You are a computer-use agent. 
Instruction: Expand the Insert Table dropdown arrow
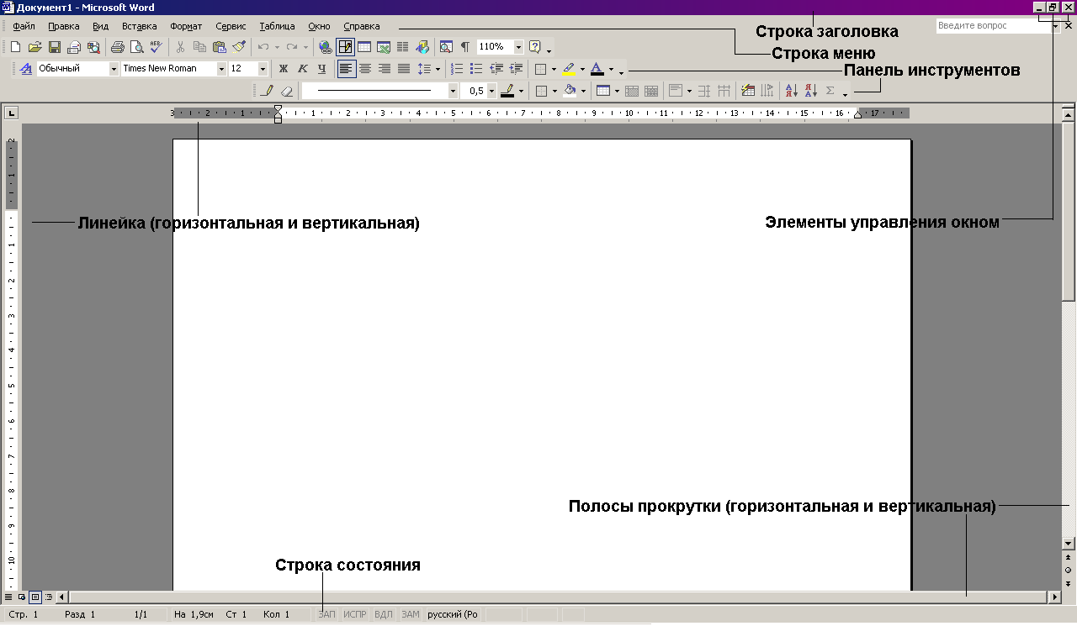tap(617, 91)
